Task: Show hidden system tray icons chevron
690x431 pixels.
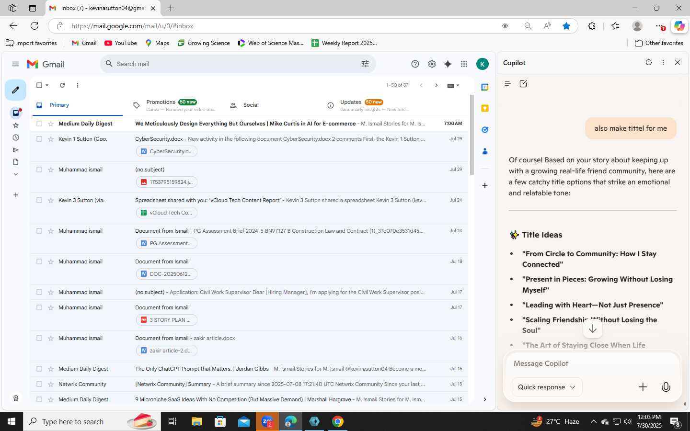Action: point(593,421)
